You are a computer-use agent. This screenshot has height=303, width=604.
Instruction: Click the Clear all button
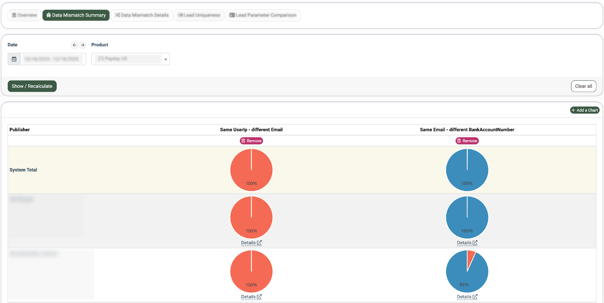[x=583, y=86]
